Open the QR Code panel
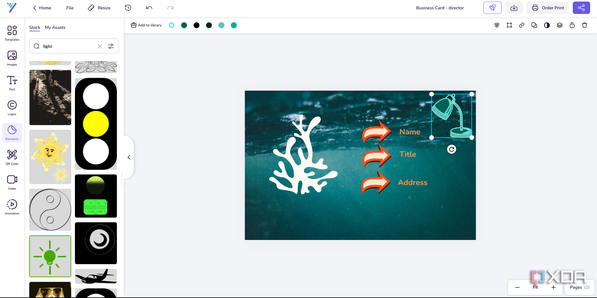This screenshot has height=298, width=597. [x=12, y=158]
